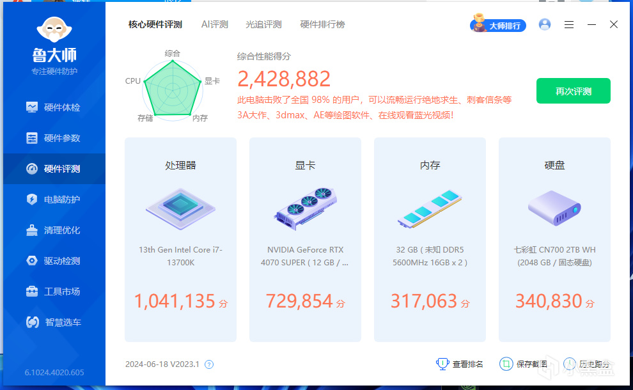Click the 显卡 graphics card icon

click(305, 208)
